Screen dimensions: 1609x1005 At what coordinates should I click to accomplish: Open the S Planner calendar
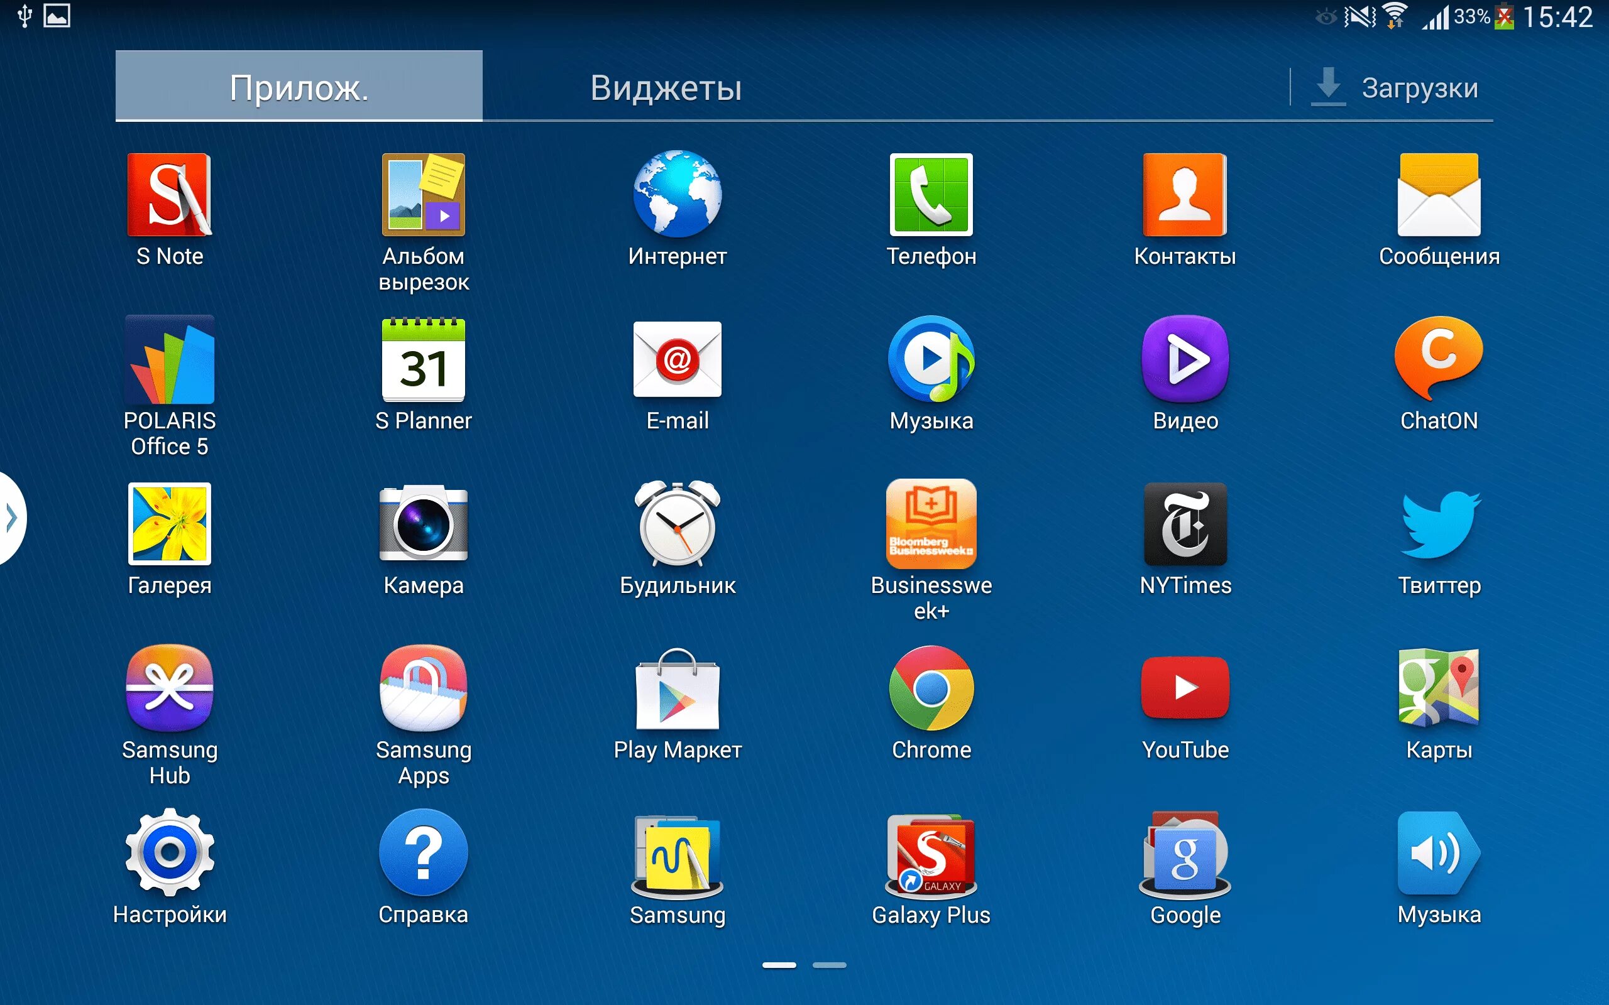coord(424,361)
